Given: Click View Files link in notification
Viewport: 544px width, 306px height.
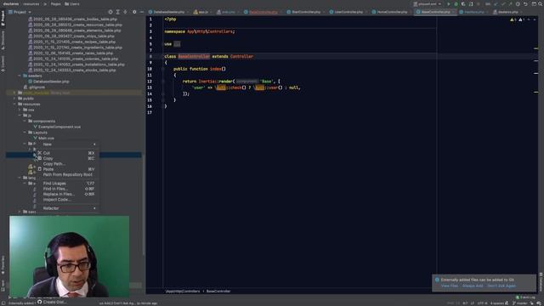Looking at the screenshot, I should [x=450, y=286].
